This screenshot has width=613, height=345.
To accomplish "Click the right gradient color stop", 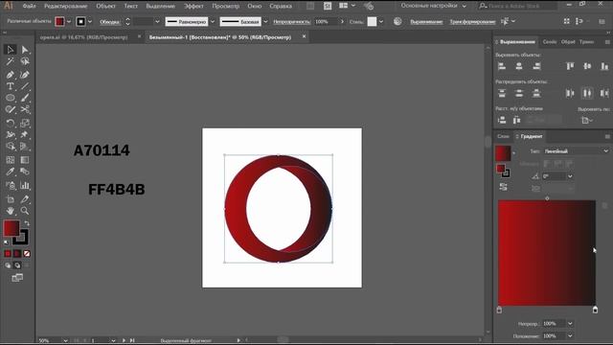I will [595, 310].
